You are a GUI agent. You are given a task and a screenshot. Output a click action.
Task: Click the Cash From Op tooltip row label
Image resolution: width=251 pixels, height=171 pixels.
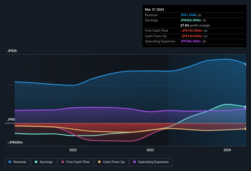click(x=156, y=36)
